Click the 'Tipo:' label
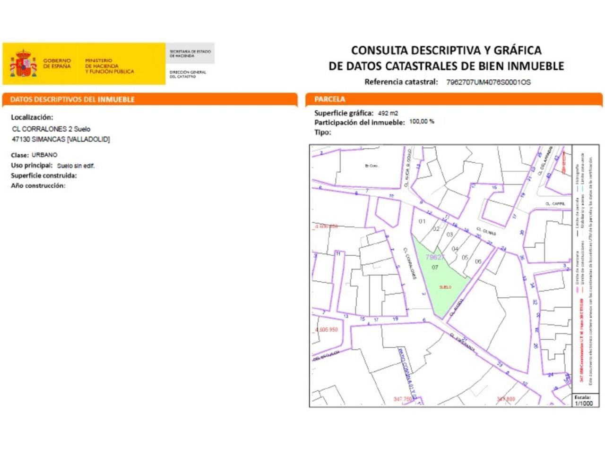605x453 pixels. pyautogui.click(x=323, y=132)
